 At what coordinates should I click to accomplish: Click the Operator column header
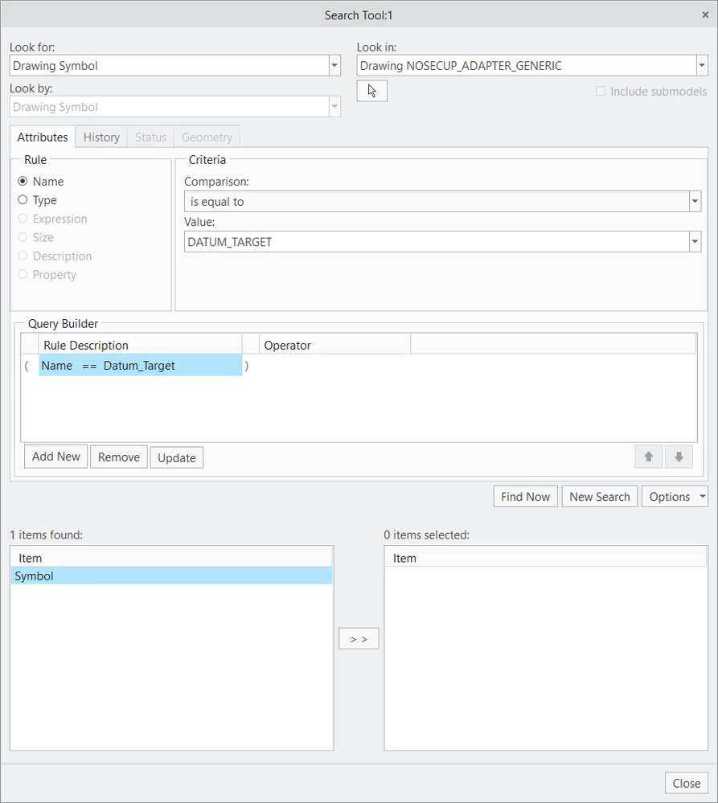[x=335, y=345]
